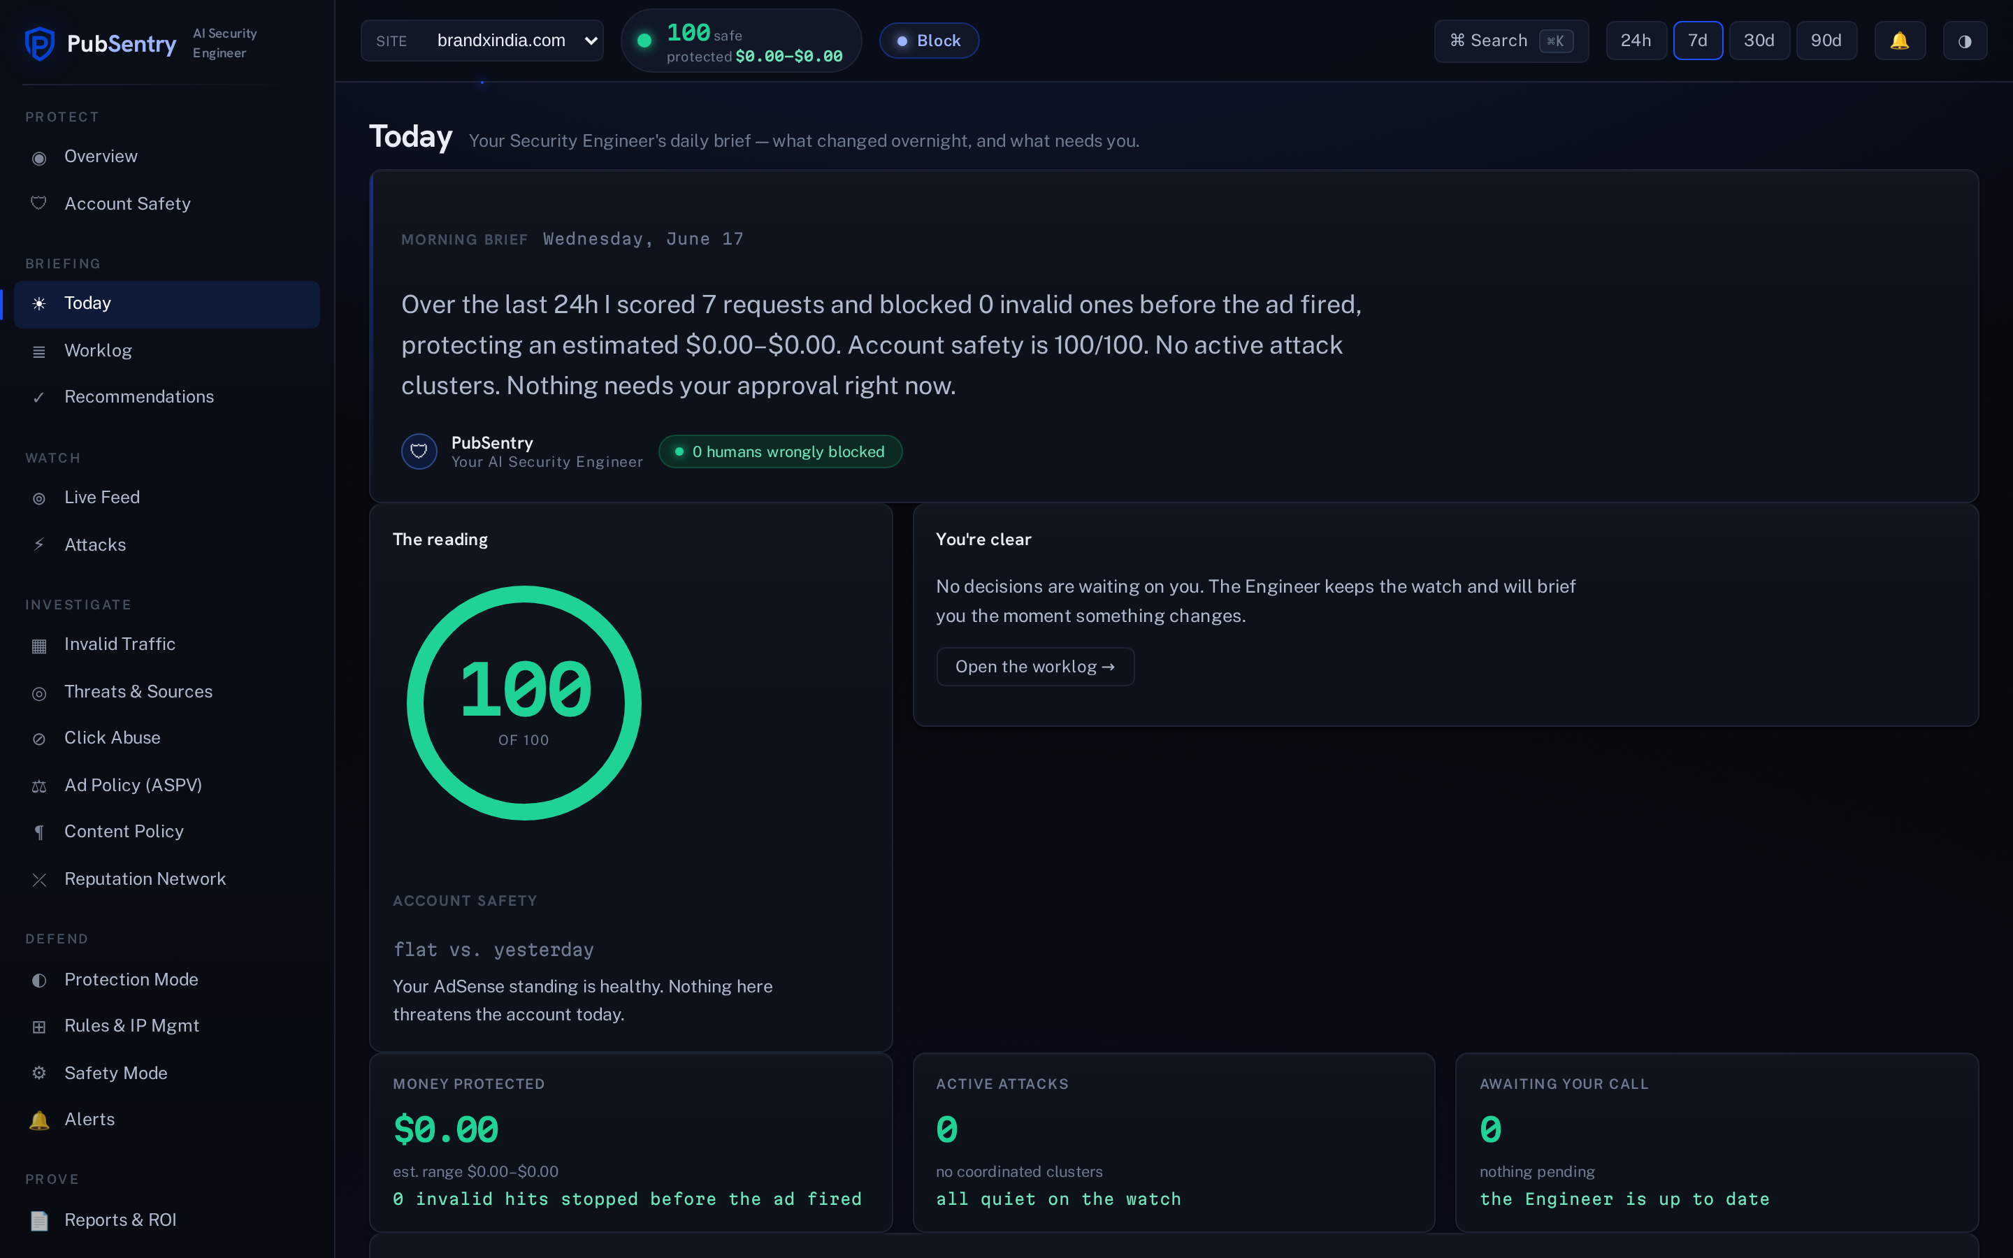Click the 0 humans wrongly blocked badge

point(780,451)
